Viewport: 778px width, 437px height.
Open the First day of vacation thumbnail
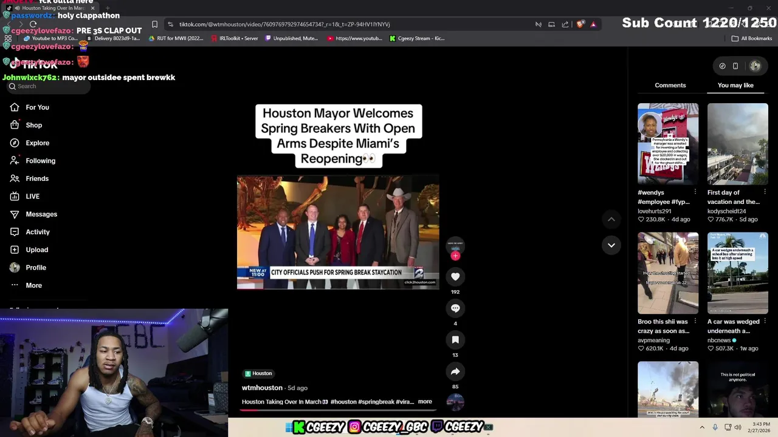pos(738,144)
